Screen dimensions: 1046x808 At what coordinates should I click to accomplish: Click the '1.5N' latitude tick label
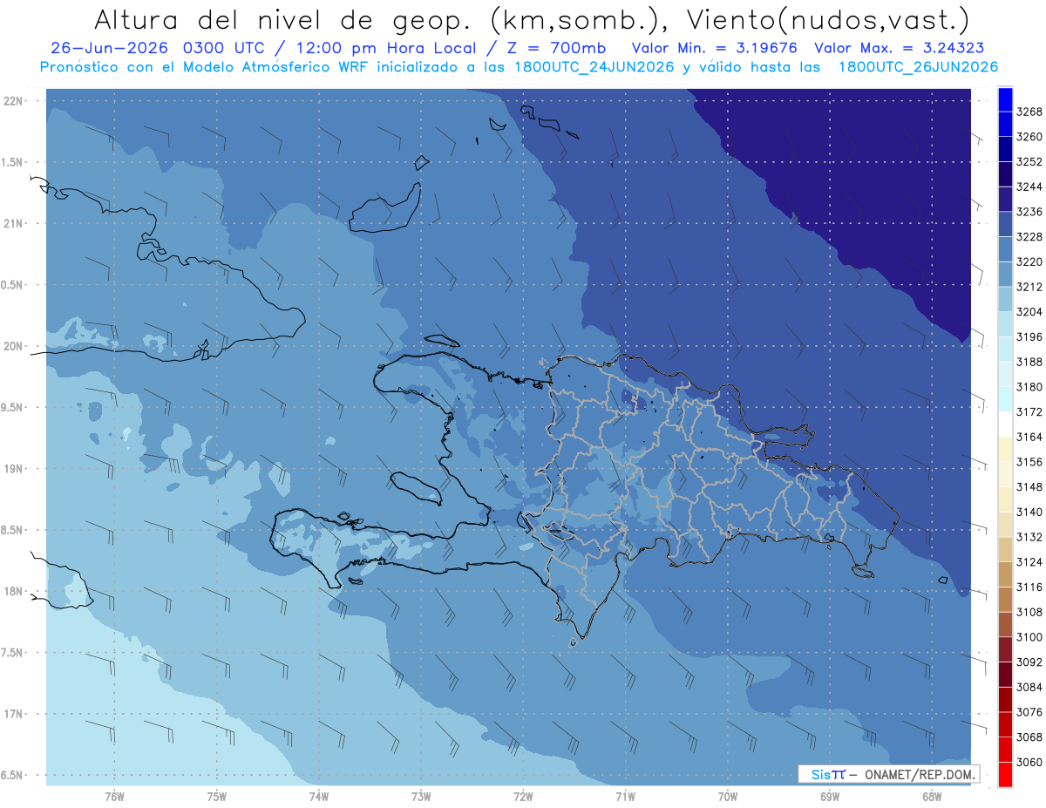click(14, 162)
